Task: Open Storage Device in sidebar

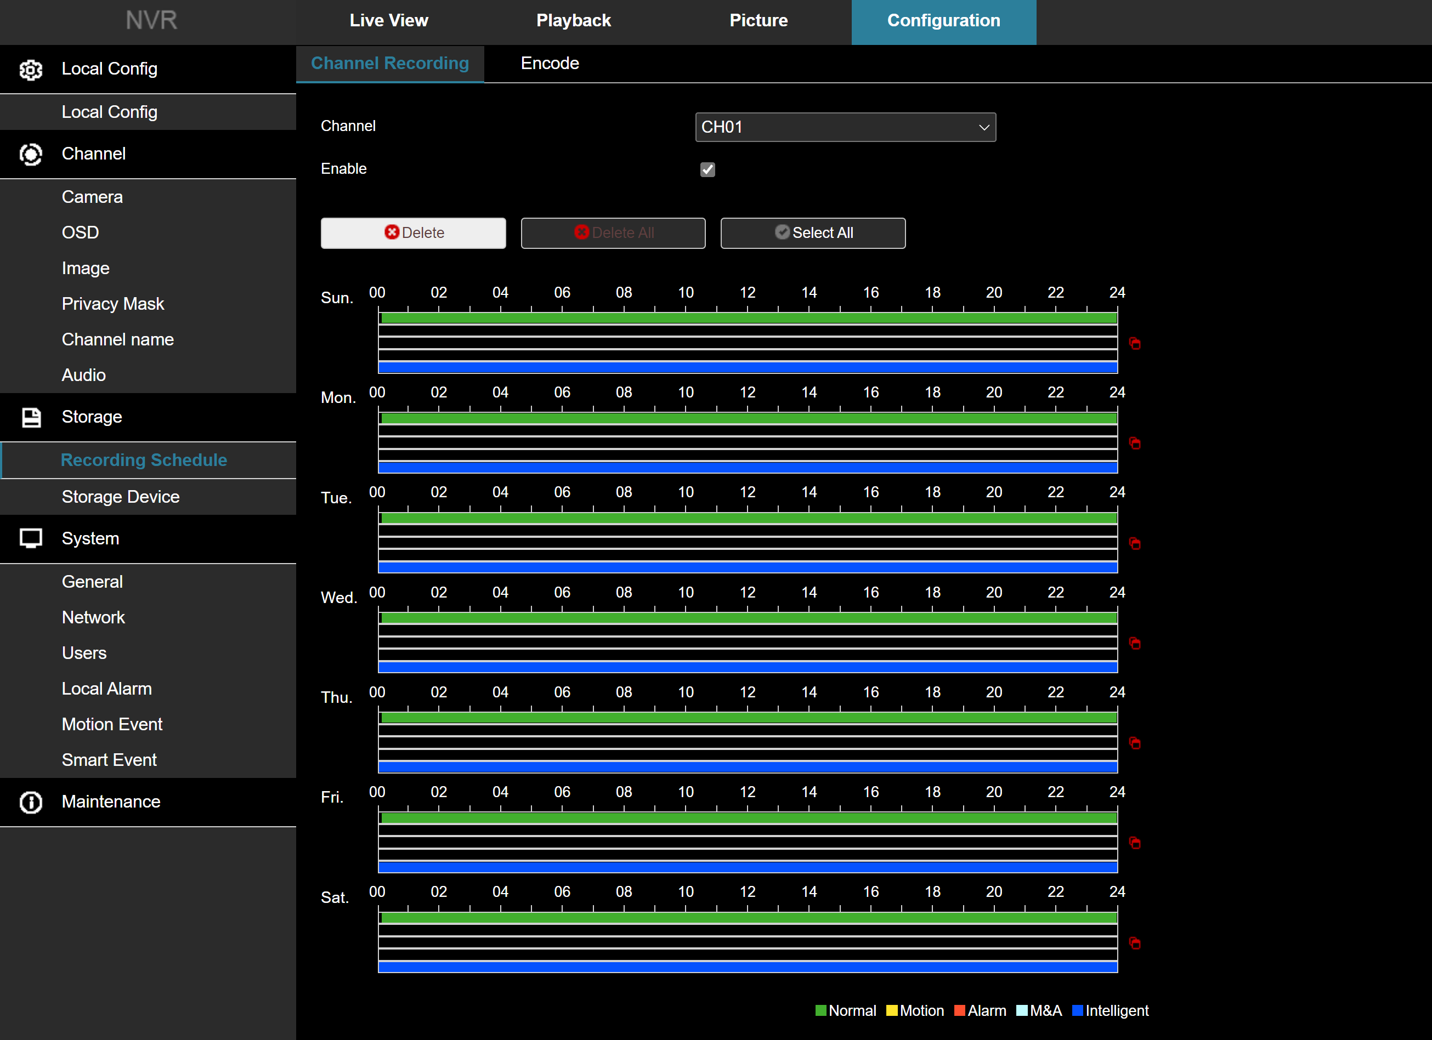Action: pos(121,497)
